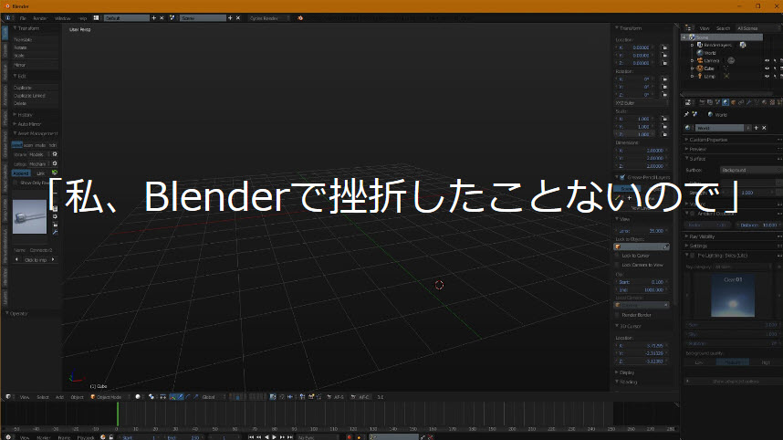Click the play animation icon
The height and width of the screenshot is (440, 783).
[274, 437]
